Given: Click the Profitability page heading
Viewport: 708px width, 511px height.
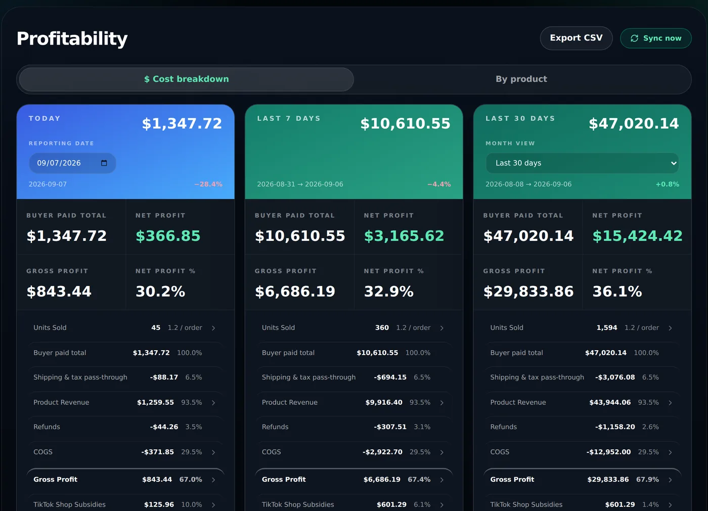Looking at the screenshot, I should 72,38.
